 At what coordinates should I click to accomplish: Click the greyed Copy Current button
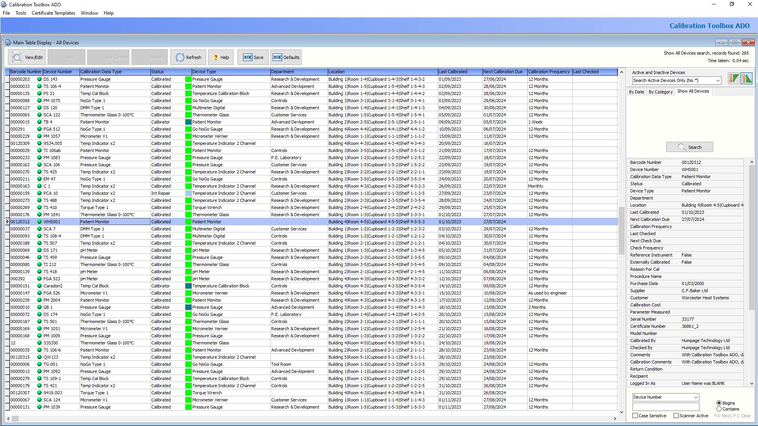click(x=108, y=57)
